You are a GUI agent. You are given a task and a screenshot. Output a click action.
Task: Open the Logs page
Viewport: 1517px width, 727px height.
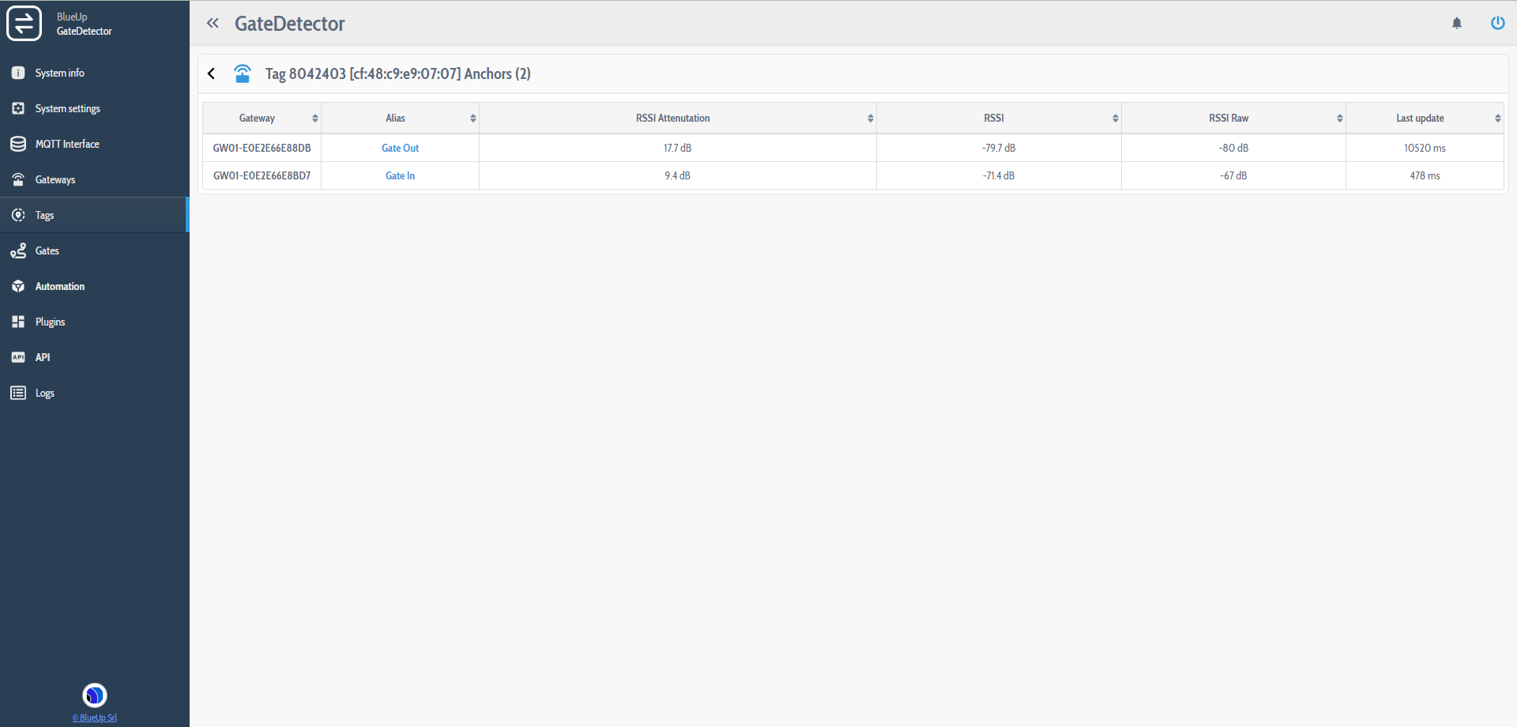(x=45, y=393)
